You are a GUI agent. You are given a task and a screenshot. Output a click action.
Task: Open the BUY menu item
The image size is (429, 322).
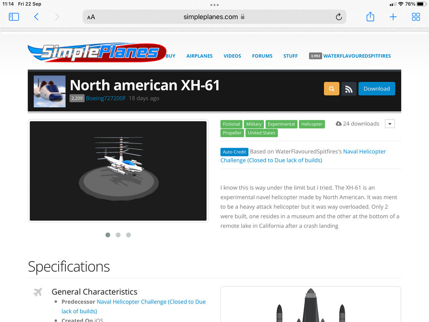[171, 56]
